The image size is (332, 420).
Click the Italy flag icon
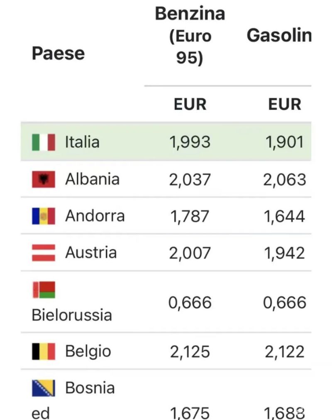point(44,142)
